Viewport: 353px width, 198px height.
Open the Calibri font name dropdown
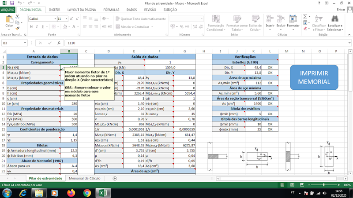click(55, 19)
